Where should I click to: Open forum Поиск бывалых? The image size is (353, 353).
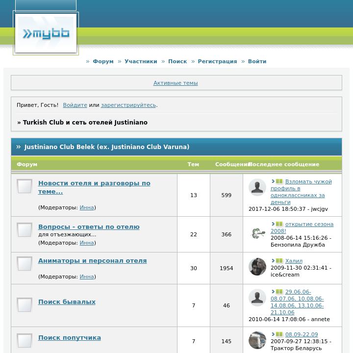(x=67, y=302)
